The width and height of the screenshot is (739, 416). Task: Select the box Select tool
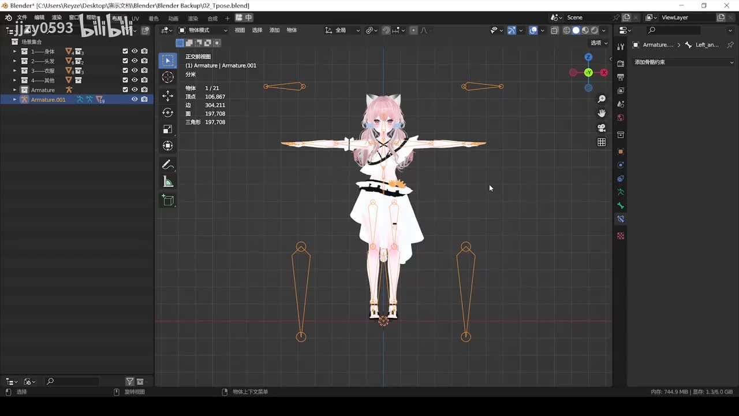(x=168, y=61)
